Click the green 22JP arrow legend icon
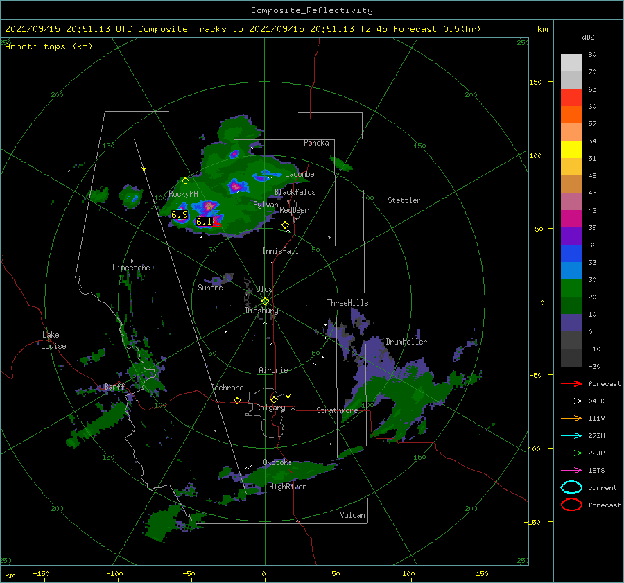The image size is (624, 583). [571, 453]
